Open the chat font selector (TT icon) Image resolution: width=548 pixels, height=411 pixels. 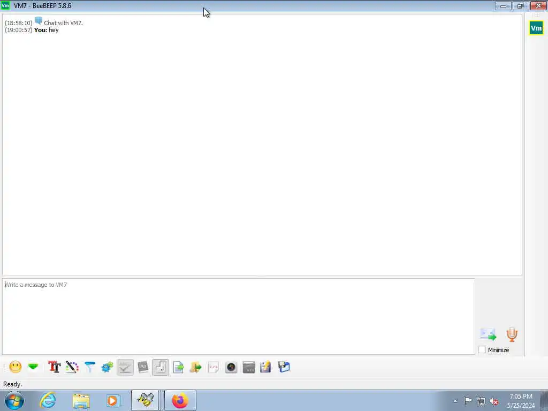tap(54, 367)
